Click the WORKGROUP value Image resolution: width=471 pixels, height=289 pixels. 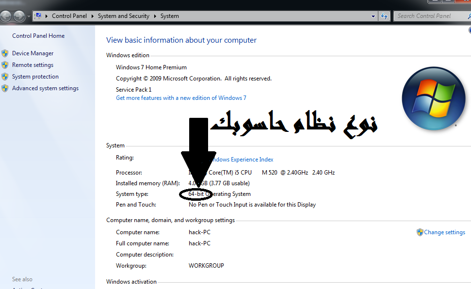tap(206, 266)
